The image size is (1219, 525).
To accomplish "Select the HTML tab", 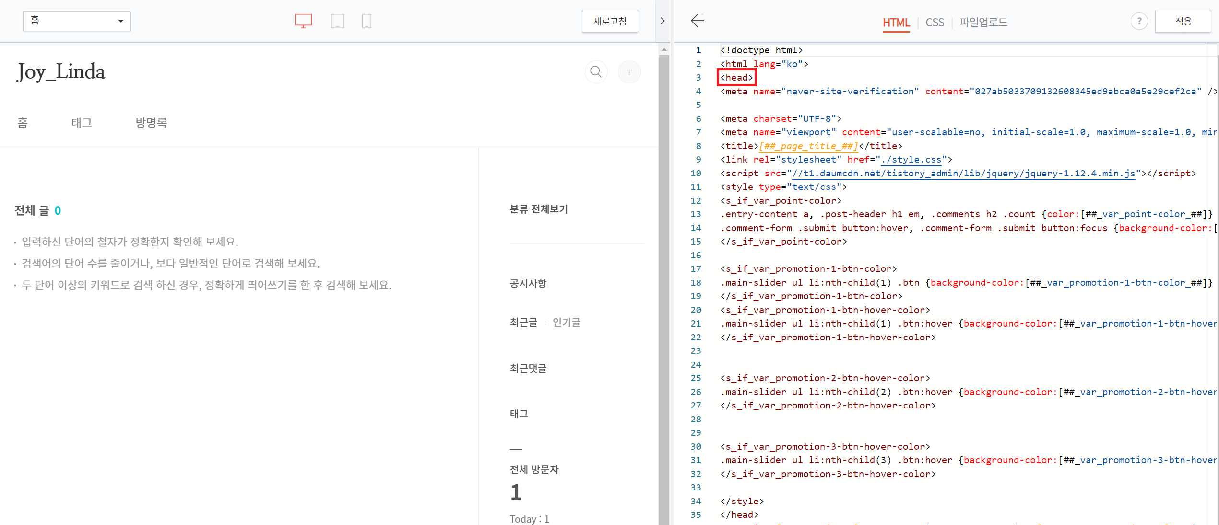I will pos(896,23).
